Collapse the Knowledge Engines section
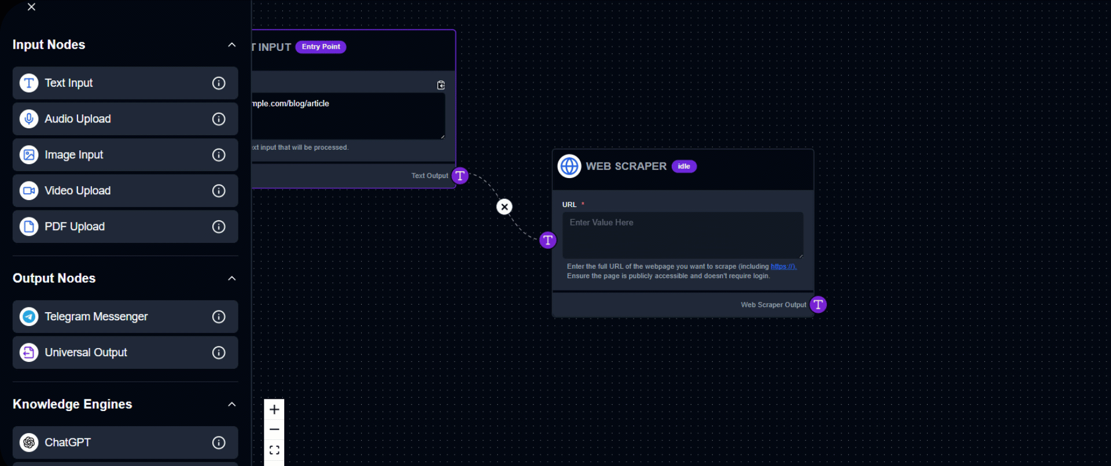 232,405
